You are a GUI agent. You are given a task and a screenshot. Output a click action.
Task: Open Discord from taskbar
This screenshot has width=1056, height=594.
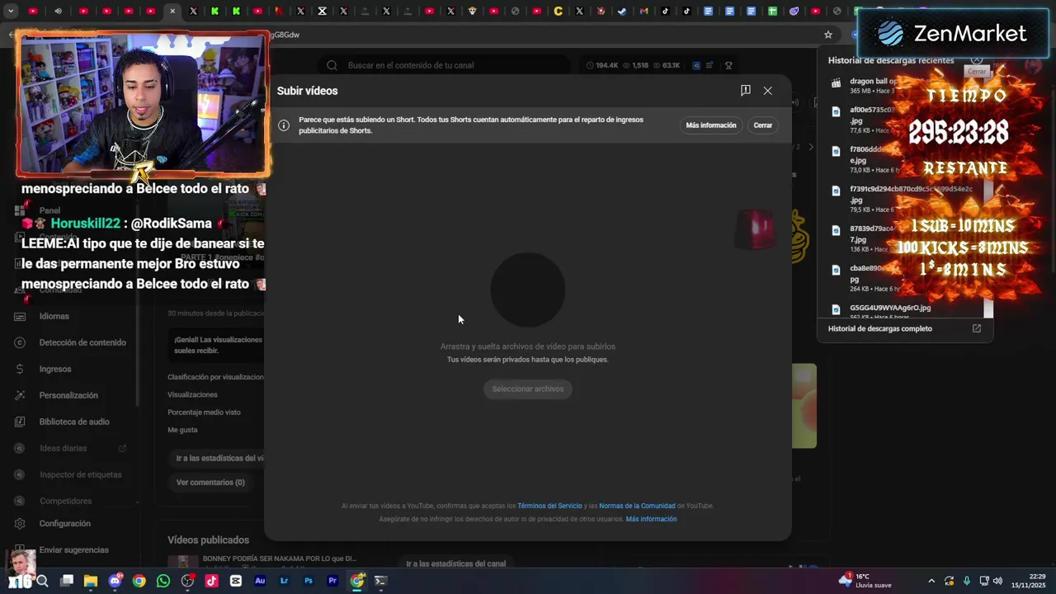pos(115,581)
